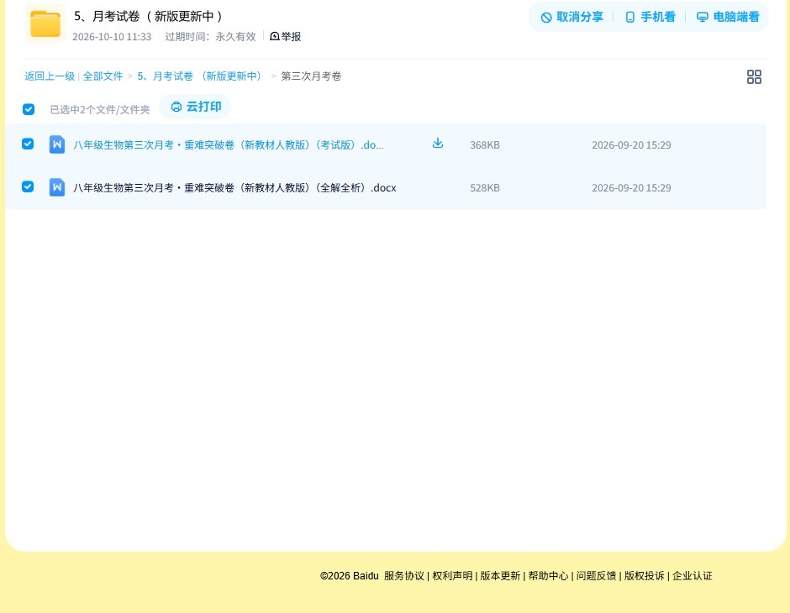790x613 pixels.
Task: Click the Word icon of 全解全析 file
Action: [x=57, y=187]
